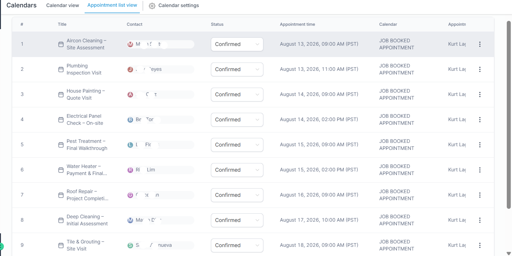The width and height of the screenshot is (512, 256).
Task: Open three-dot menu for Water Heater row
Action: [480, 170]
